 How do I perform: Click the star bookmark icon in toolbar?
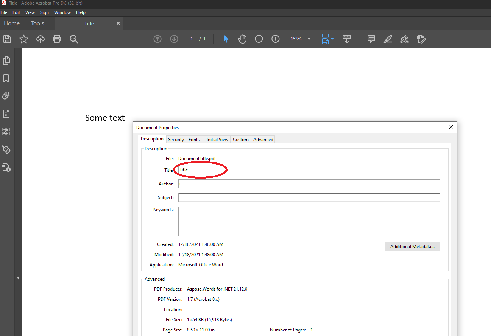24,39
